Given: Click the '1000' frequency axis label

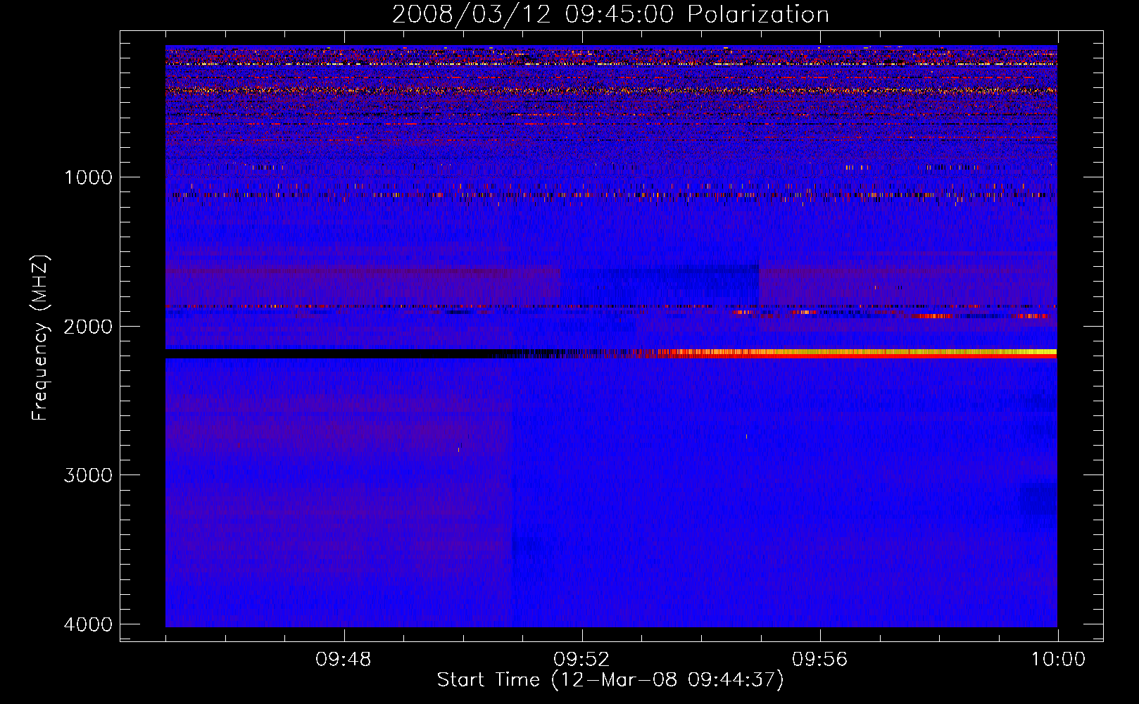Looking at the screenshot, I should tap(88, 177).
